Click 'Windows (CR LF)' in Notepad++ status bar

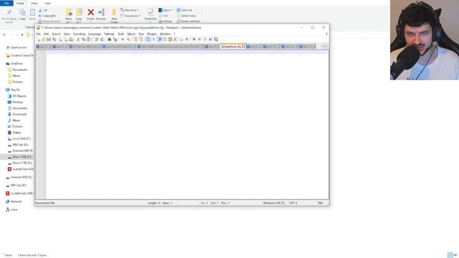[x=274, y=203]
